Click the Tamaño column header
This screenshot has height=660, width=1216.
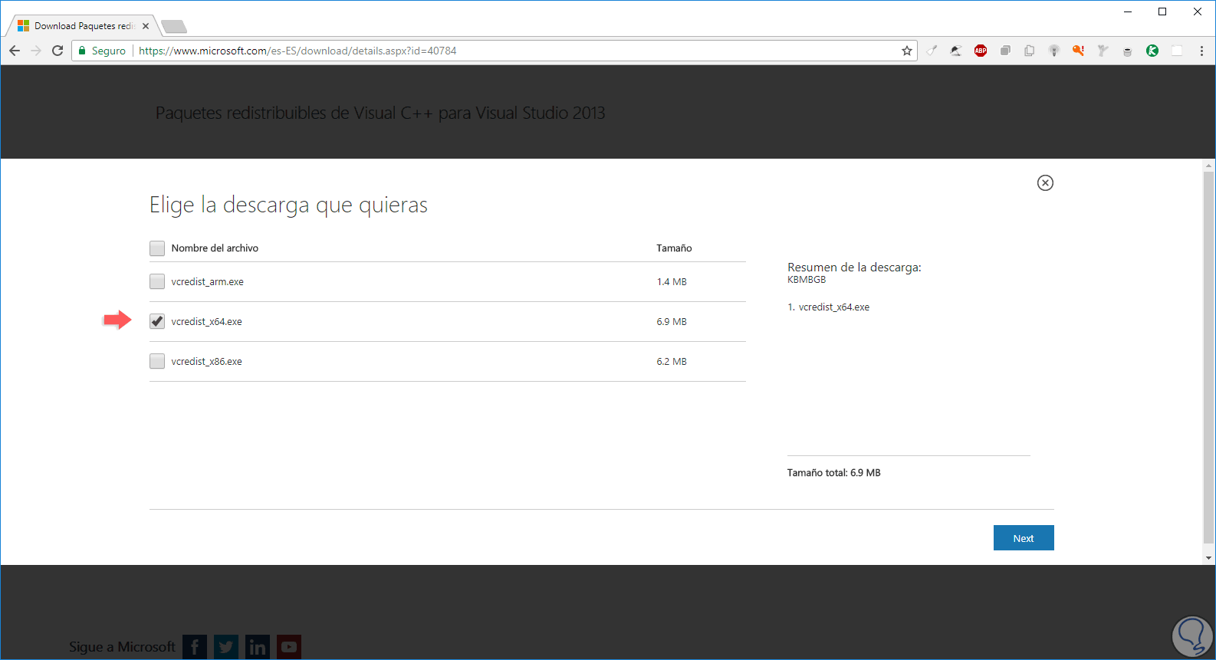click(674, 248)
